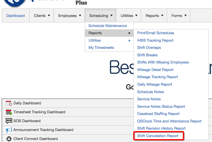212x142 pixels.
Task: Open the Employees dropdown menu
Action: [x=70, y=16]
